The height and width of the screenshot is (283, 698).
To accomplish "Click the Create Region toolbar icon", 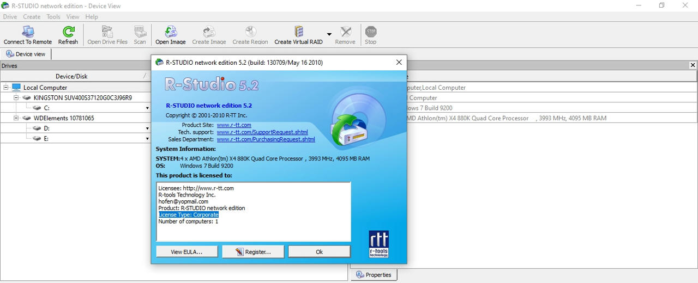I will click(x=250, y=35).
